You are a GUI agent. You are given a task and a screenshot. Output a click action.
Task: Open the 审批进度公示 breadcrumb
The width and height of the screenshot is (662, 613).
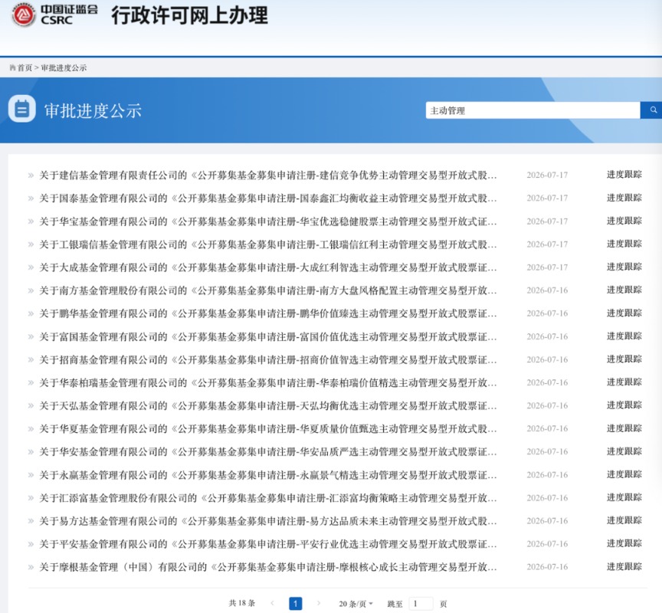pos(64,67)
